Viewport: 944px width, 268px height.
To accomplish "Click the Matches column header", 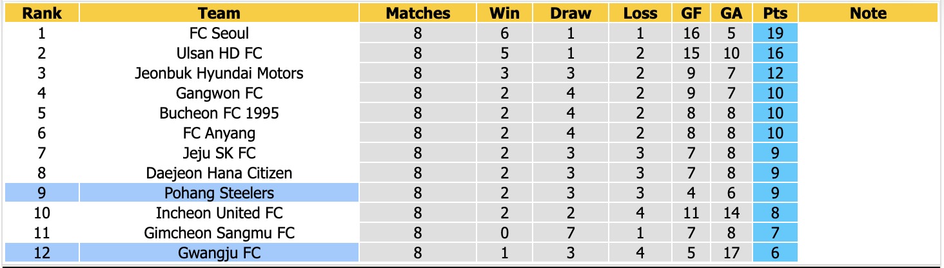I will coord(418,13).
